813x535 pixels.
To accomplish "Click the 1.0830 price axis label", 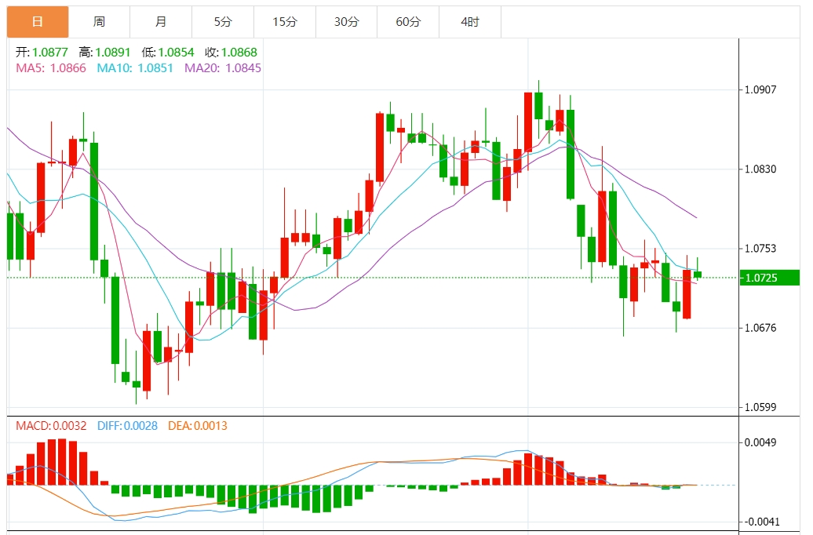I will click(x=760, y=169).
